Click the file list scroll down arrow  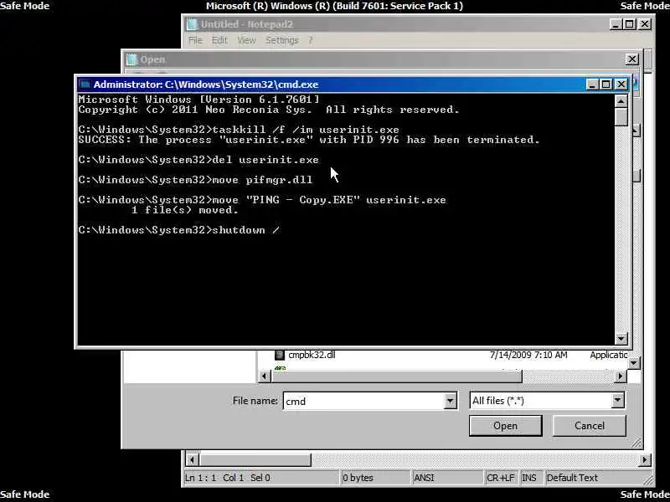click(634, 363)
